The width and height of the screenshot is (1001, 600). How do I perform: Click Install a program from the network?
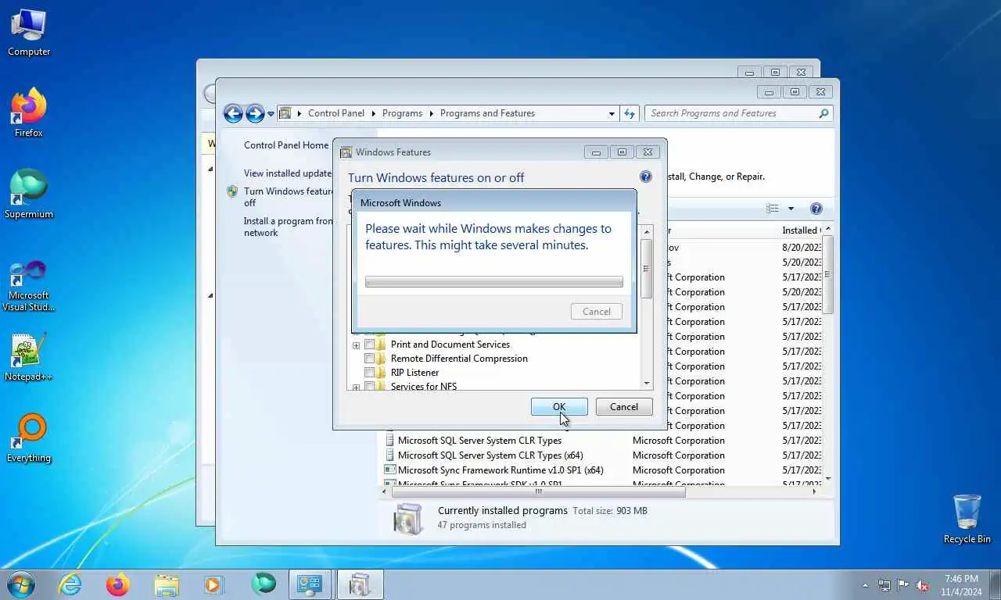coord(289,227)
